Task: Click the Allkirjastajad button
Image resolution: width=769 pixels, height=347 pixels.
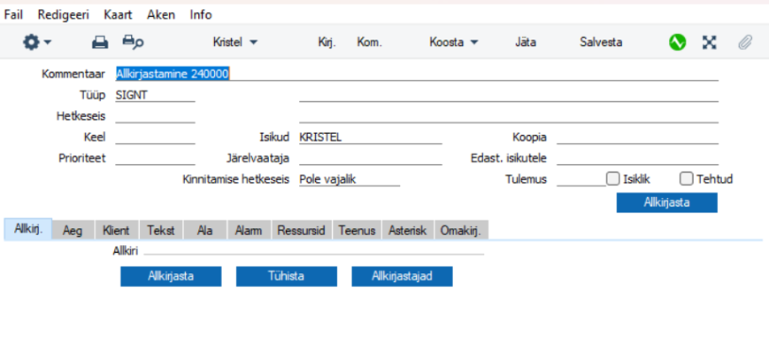Action: click(x=402, y=276)
